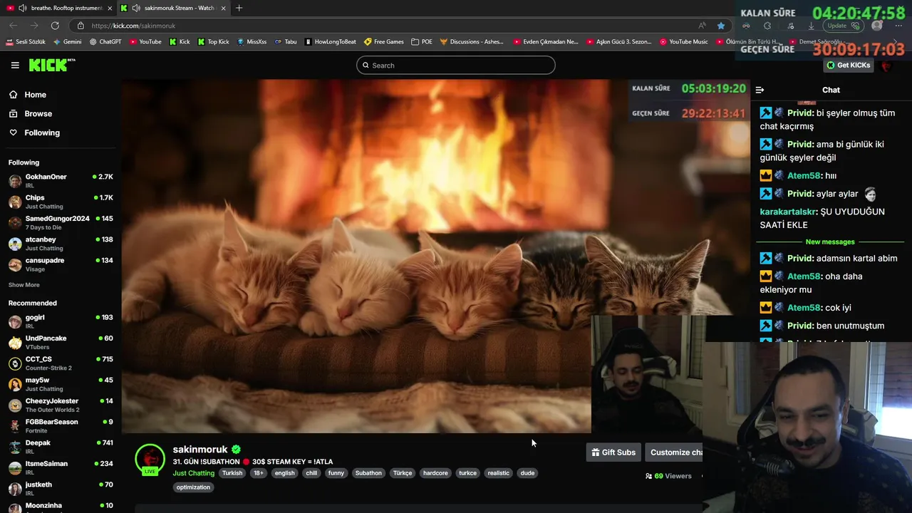
Task: Open ItsmeSaiman recommended channel
Action: click(61, 467)
